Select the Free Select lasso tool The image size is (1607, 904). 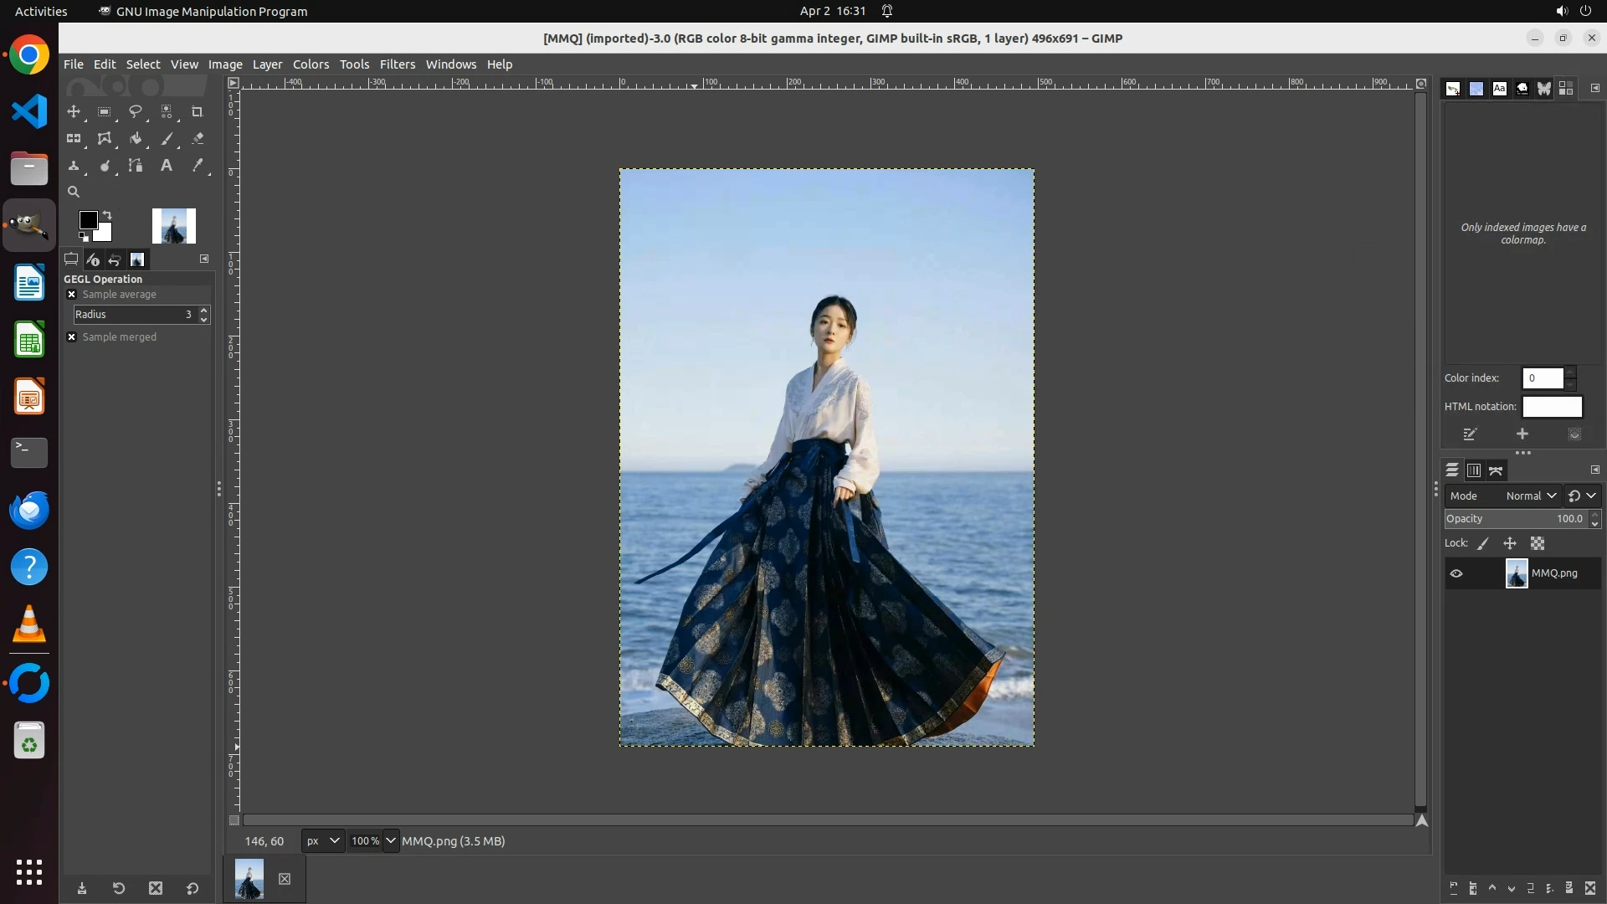[135, 111]
